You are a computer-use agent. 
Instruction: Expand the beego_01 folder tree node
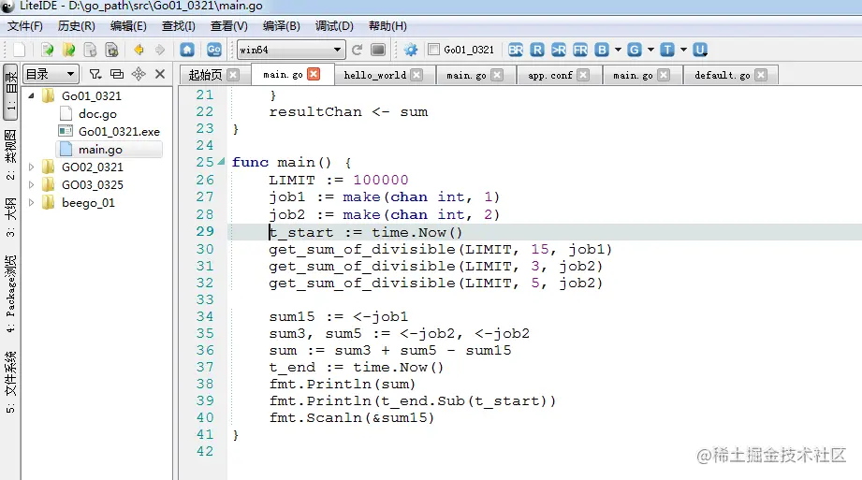click(31, 202)
